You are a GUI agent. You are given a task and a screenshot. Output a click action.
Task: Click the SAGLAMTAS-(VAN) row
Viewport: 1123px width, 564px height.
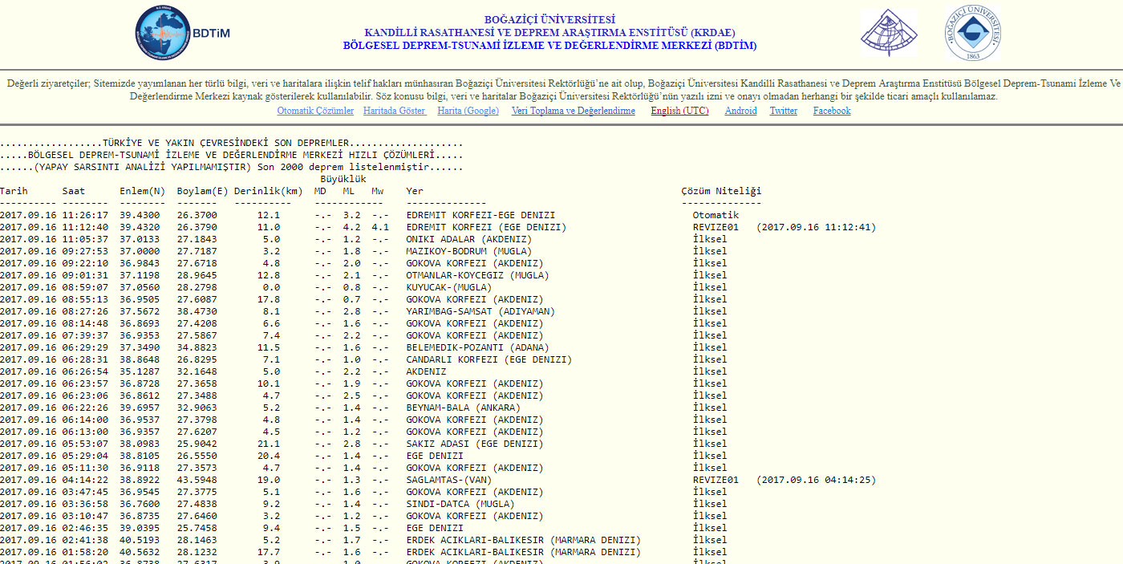tap(438, 480)
